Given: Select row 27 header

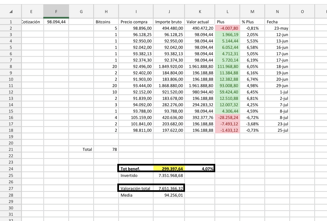Looking at the screenshot, I should point(11,188).
